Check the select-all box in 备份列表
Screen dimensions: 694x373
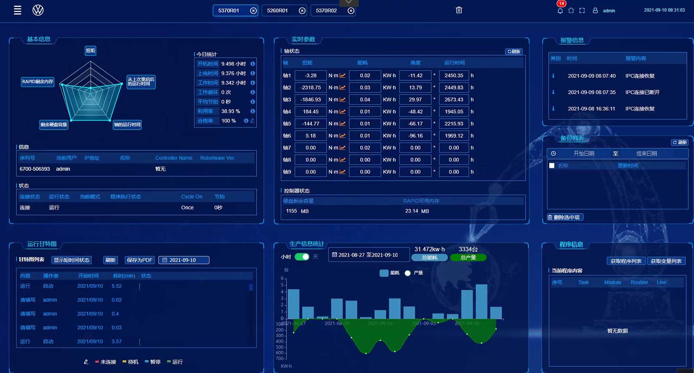(552, 165)
